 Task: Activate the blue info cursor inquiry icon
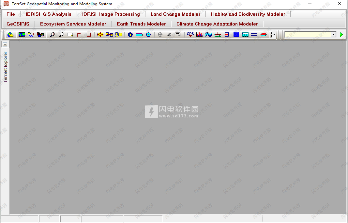click(x=130, y=34)
